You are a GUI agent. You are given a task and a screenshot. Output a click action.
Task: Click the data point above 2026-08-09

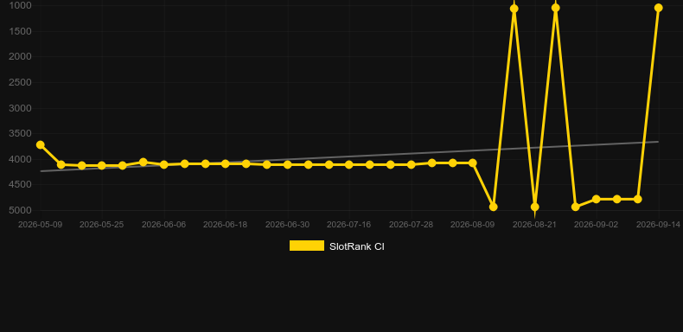473,163
